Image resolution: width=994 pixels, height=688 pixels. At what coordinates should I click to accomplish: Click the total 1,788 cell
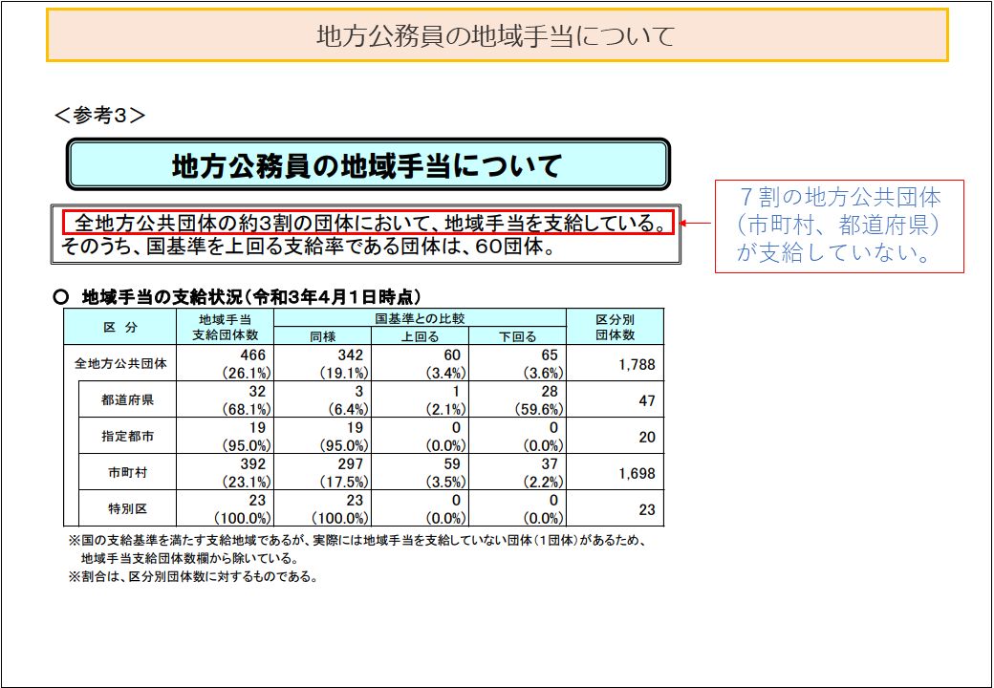(x=615, y=364)
